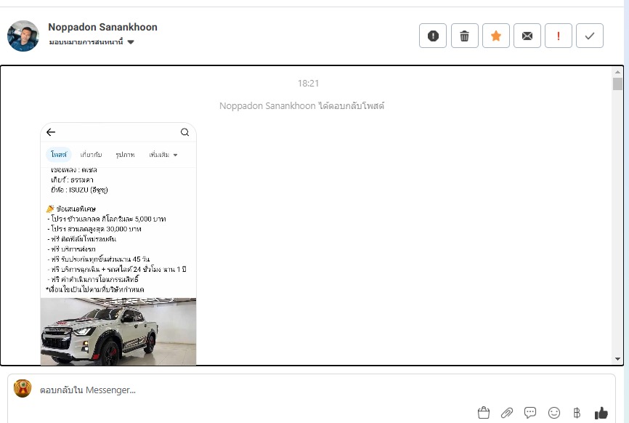Click the เงื่อนไขเป็นไปตามที่บริษัทกำหนด disclaimer line
Viewport: 629px width, 423px height.
95,289
